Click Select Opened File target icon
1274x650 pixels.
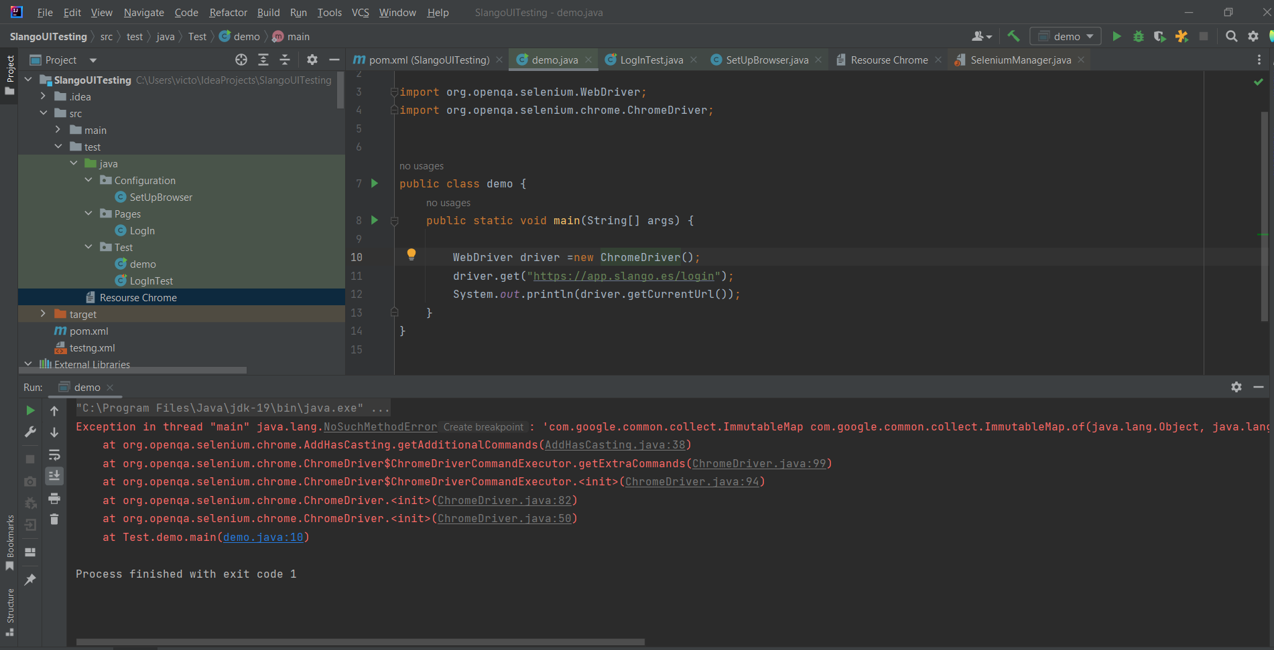click(x=241, y=60)
